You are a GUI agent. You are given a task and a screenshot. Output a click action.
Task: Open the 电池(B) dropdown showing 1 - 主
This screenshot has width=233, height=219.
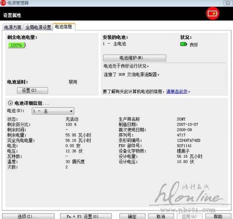coord(53,111)
